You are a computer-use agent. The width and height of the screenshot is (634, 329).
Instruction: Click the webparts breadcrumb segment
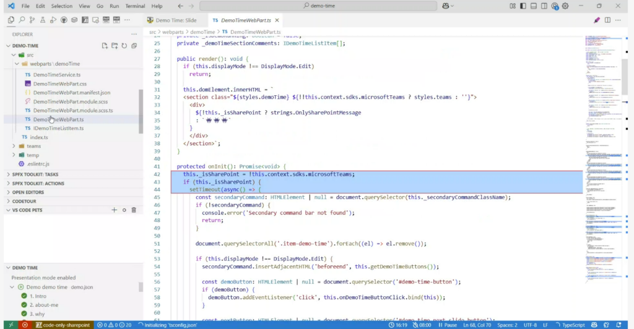click(173, 32)
